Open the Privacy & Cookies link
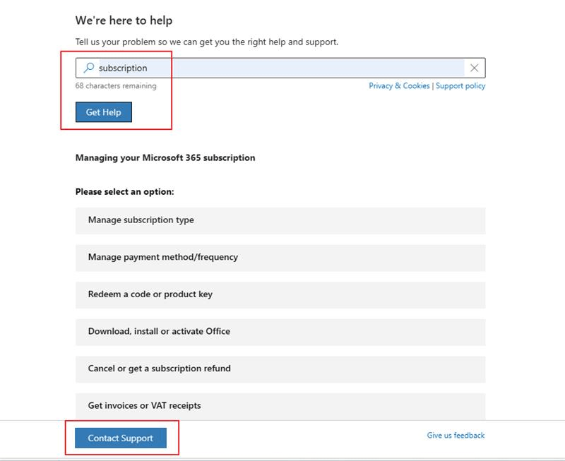565x461 pixels. 399,85
